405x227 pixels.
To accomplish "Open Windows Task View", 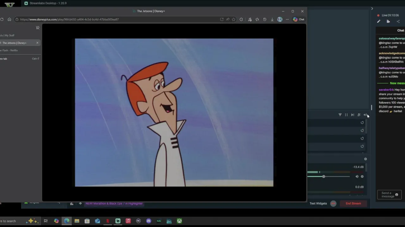I will (x=46, y=221).
